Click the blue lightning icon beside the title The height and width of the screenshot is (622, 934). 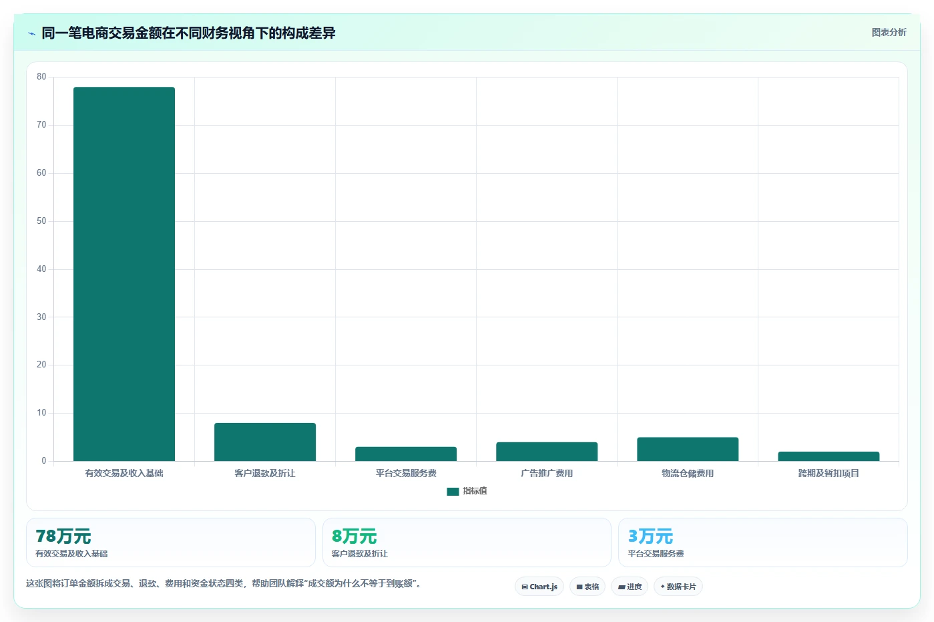(x=31, y=33)
